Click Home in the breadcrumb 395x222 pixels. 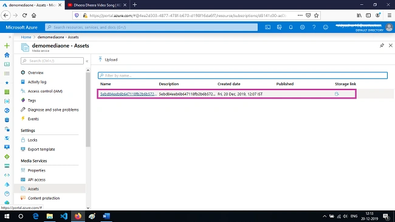(26, 37)
